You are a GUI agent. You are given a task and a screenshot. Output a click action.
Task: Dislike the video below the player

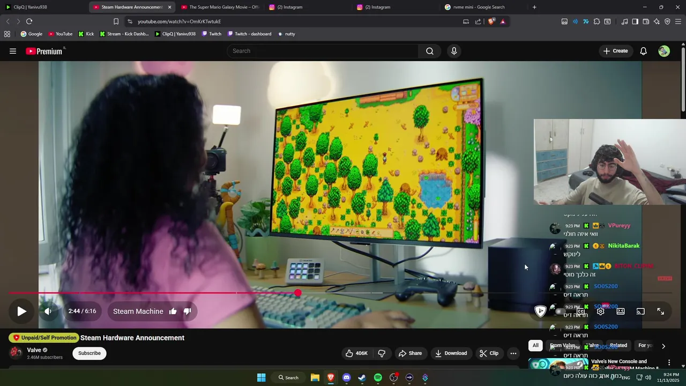(x=382, y=353)
